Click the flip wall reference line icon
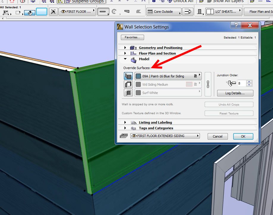The height and width of the screenshot is (215, 273). 188,12
